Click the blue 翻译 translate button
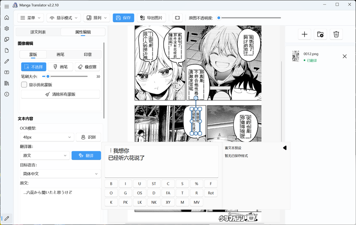The image size is (356, 225). [86, 155]
